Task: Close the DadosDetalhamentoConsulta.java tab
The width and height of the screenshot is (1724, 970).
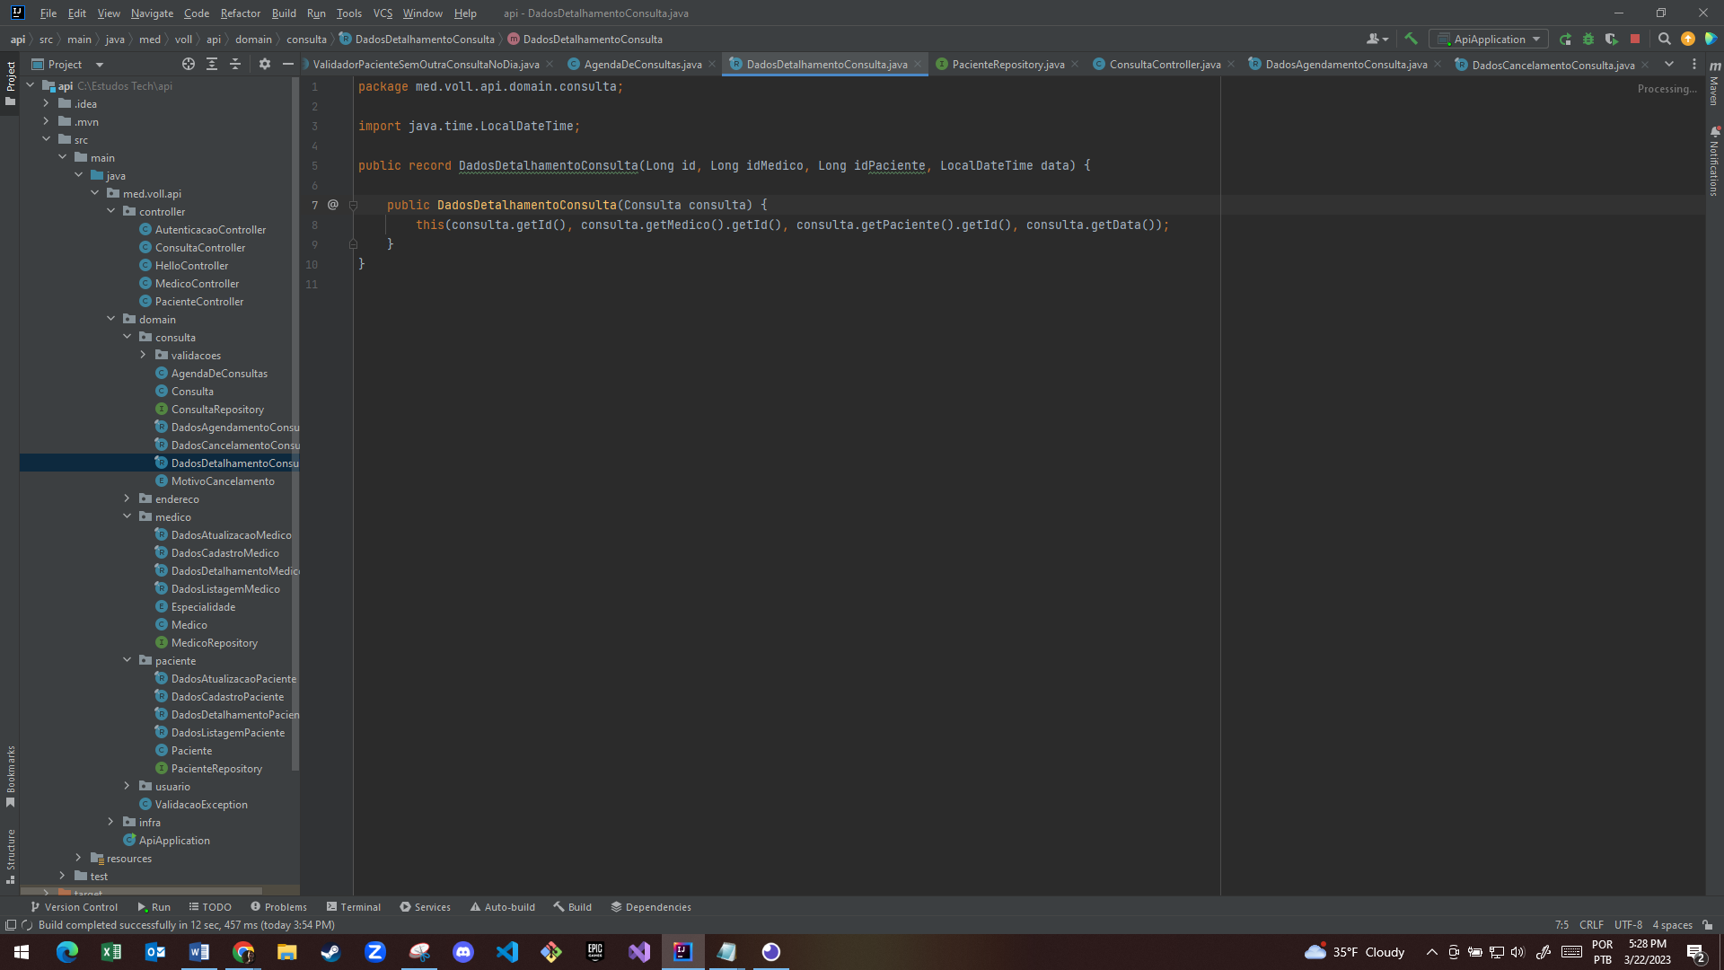Action: click(x=918, y=64)
